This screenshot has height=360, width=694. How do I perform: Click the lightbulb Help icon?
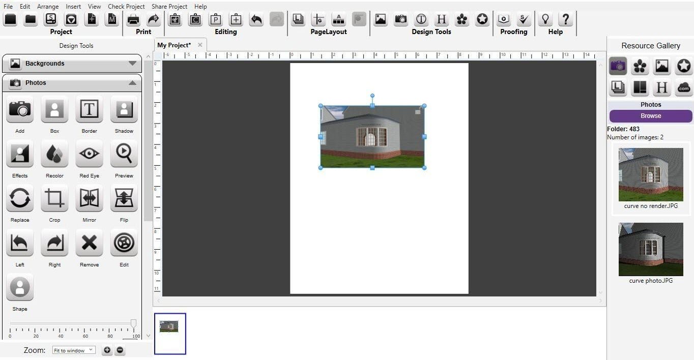click(x=545, y=19)
